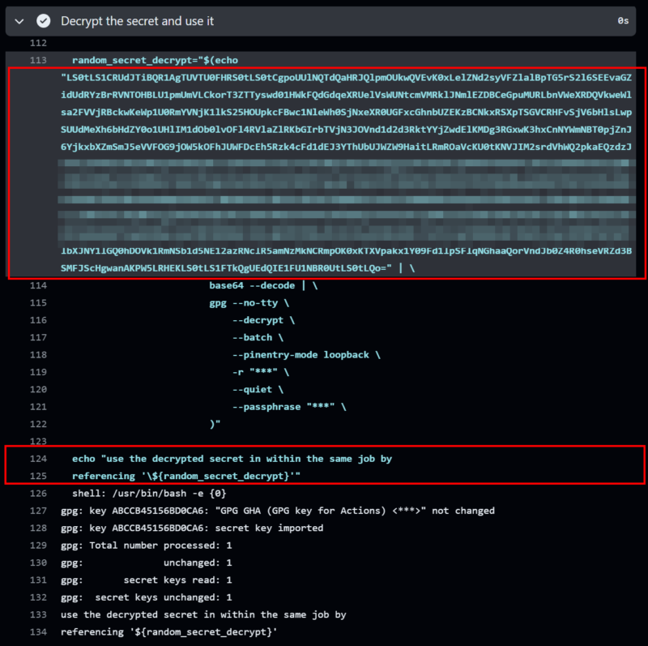The width and height of the screenshot is (648, 646).
Task: Click the header bar of the log step
Action: (324, 20)
